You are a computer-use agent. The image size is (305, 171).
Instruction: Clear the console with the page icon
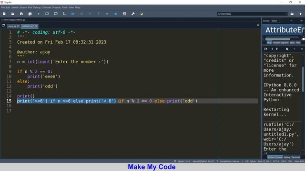click(287, 49)
